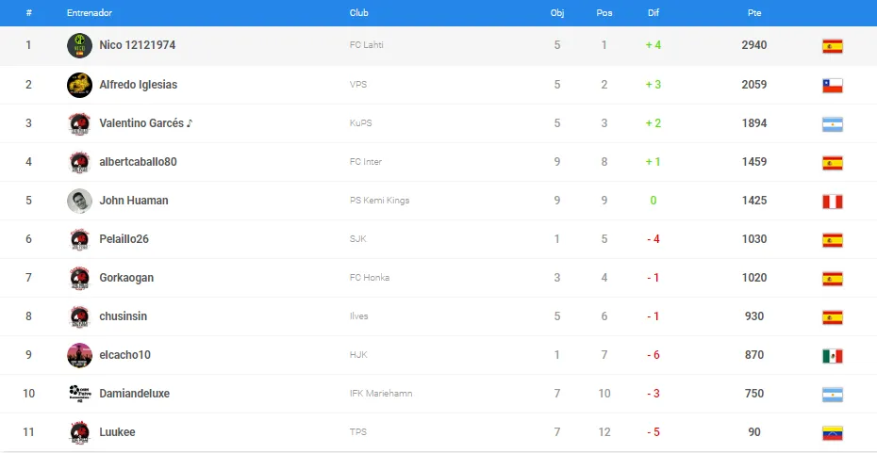
Task: Click the Spain flag in Gorkaogan's row
Action: pos(833,278)
